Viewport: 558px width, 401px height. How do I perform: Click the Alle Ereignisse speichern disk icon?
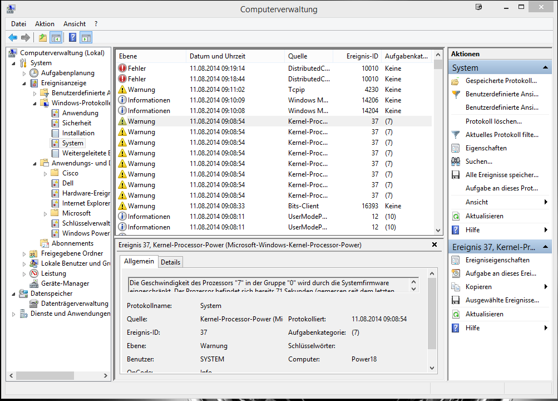click(x=456, y=175)
